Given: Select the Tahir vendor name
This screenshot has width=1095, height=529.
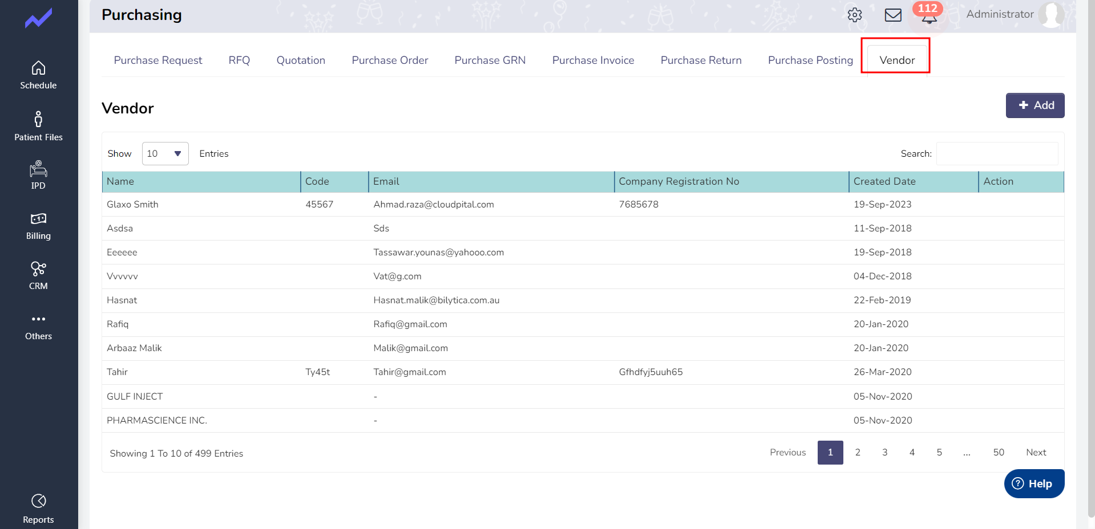Looking at the screenshot, I should pos(117,372).
